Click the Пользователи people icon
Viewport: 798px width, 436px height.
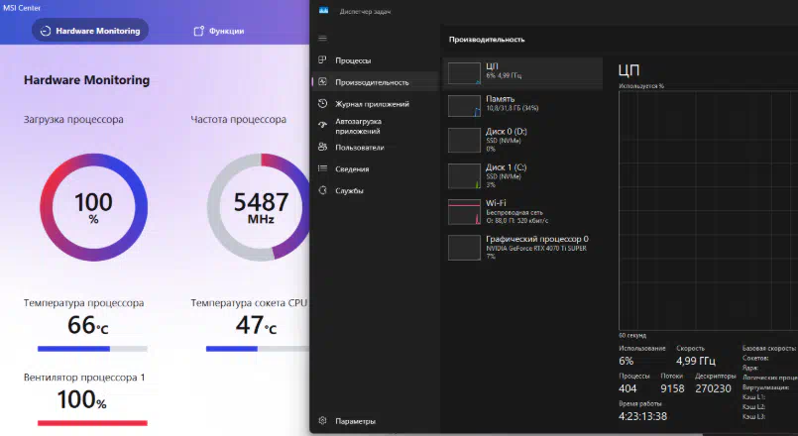click(322, 147)
